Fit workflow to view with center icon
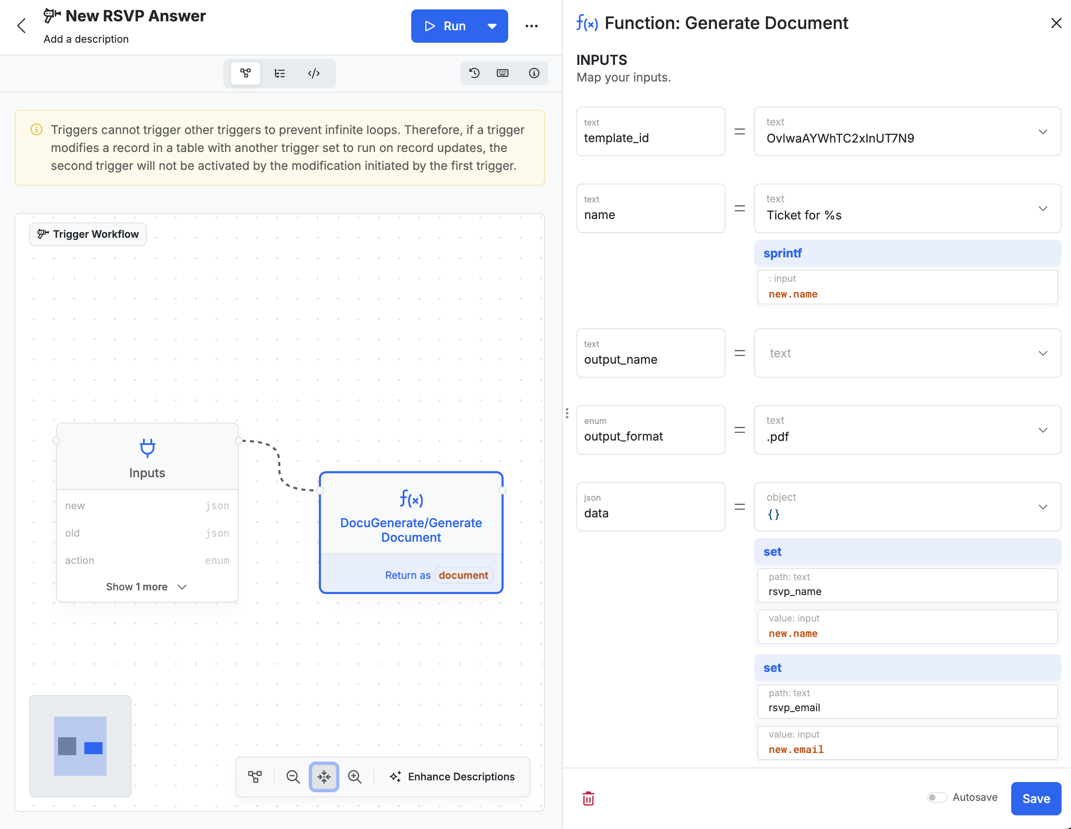This screenshot has width=1071, height=829. tap(324, 776)
